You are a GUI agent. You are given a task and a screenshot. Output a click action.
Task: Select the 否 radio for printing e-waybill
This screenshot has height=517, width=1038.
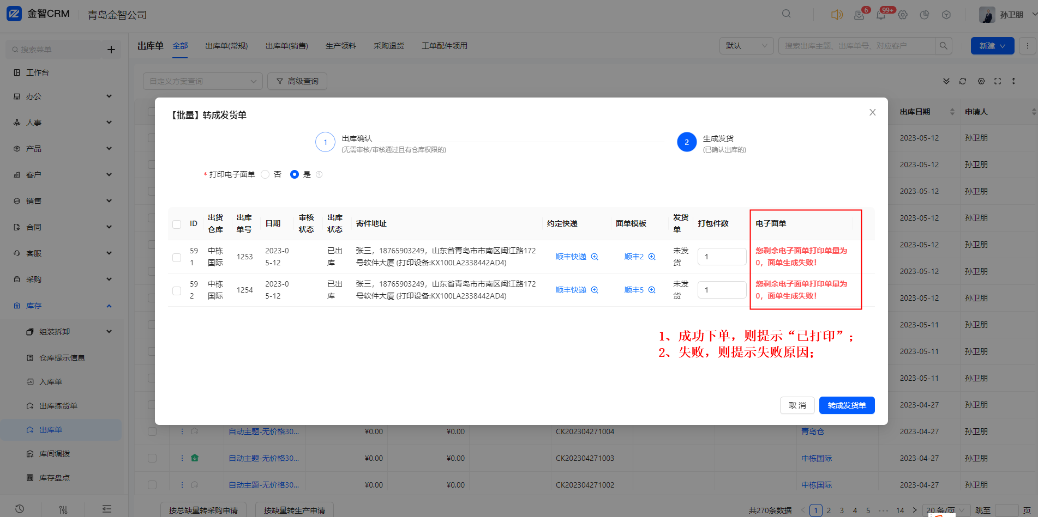coord(266,174)
